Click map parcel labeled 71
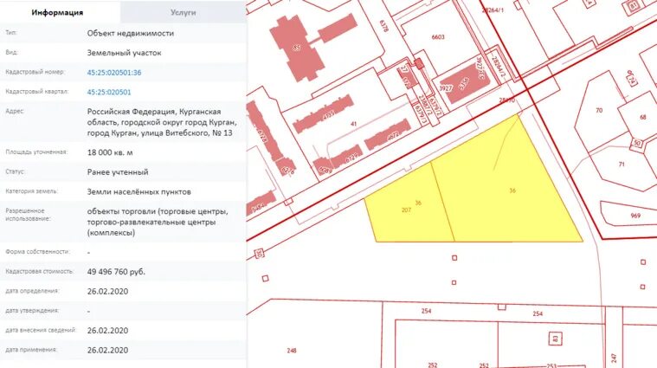This screenshot has height=368, width=657. click(622, 165)
